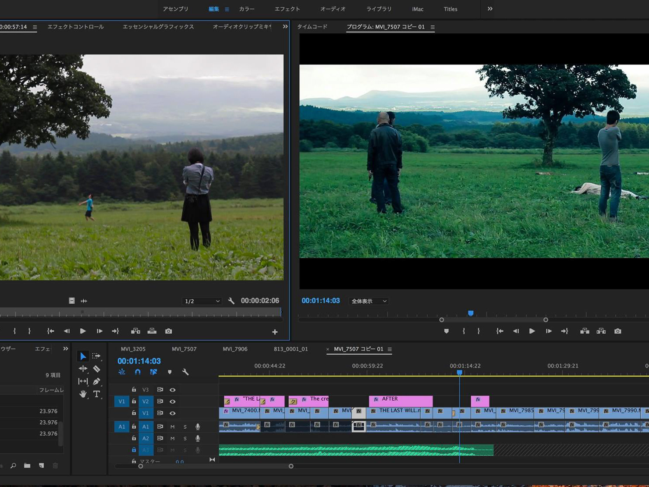Export frame from Program monitor camera icon
Image resolution: width=649 pixels, height=487 pixels.
617,331
